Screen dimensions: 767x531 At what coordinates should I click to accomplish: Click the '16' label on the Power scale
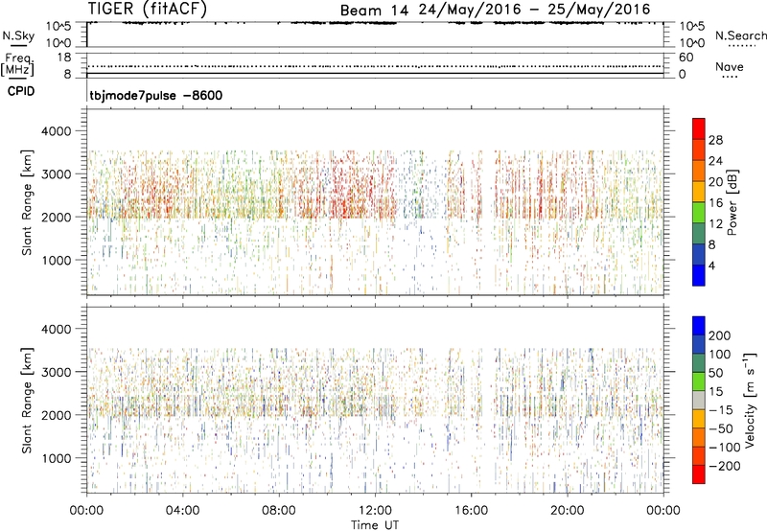[x=715, y=203]
